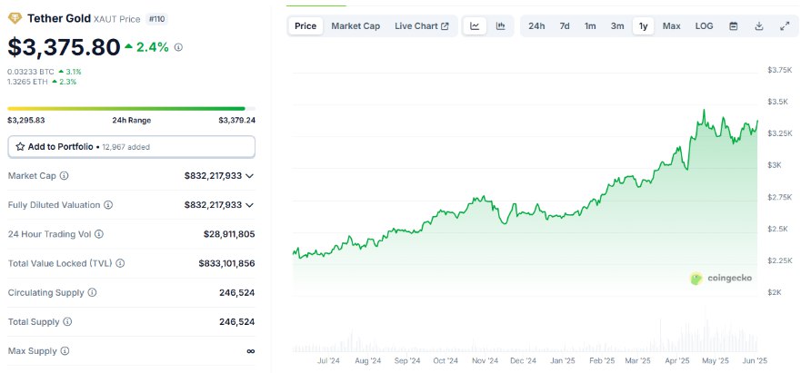Select the Price tab
The image size is (801, 373).
[305, 26]
